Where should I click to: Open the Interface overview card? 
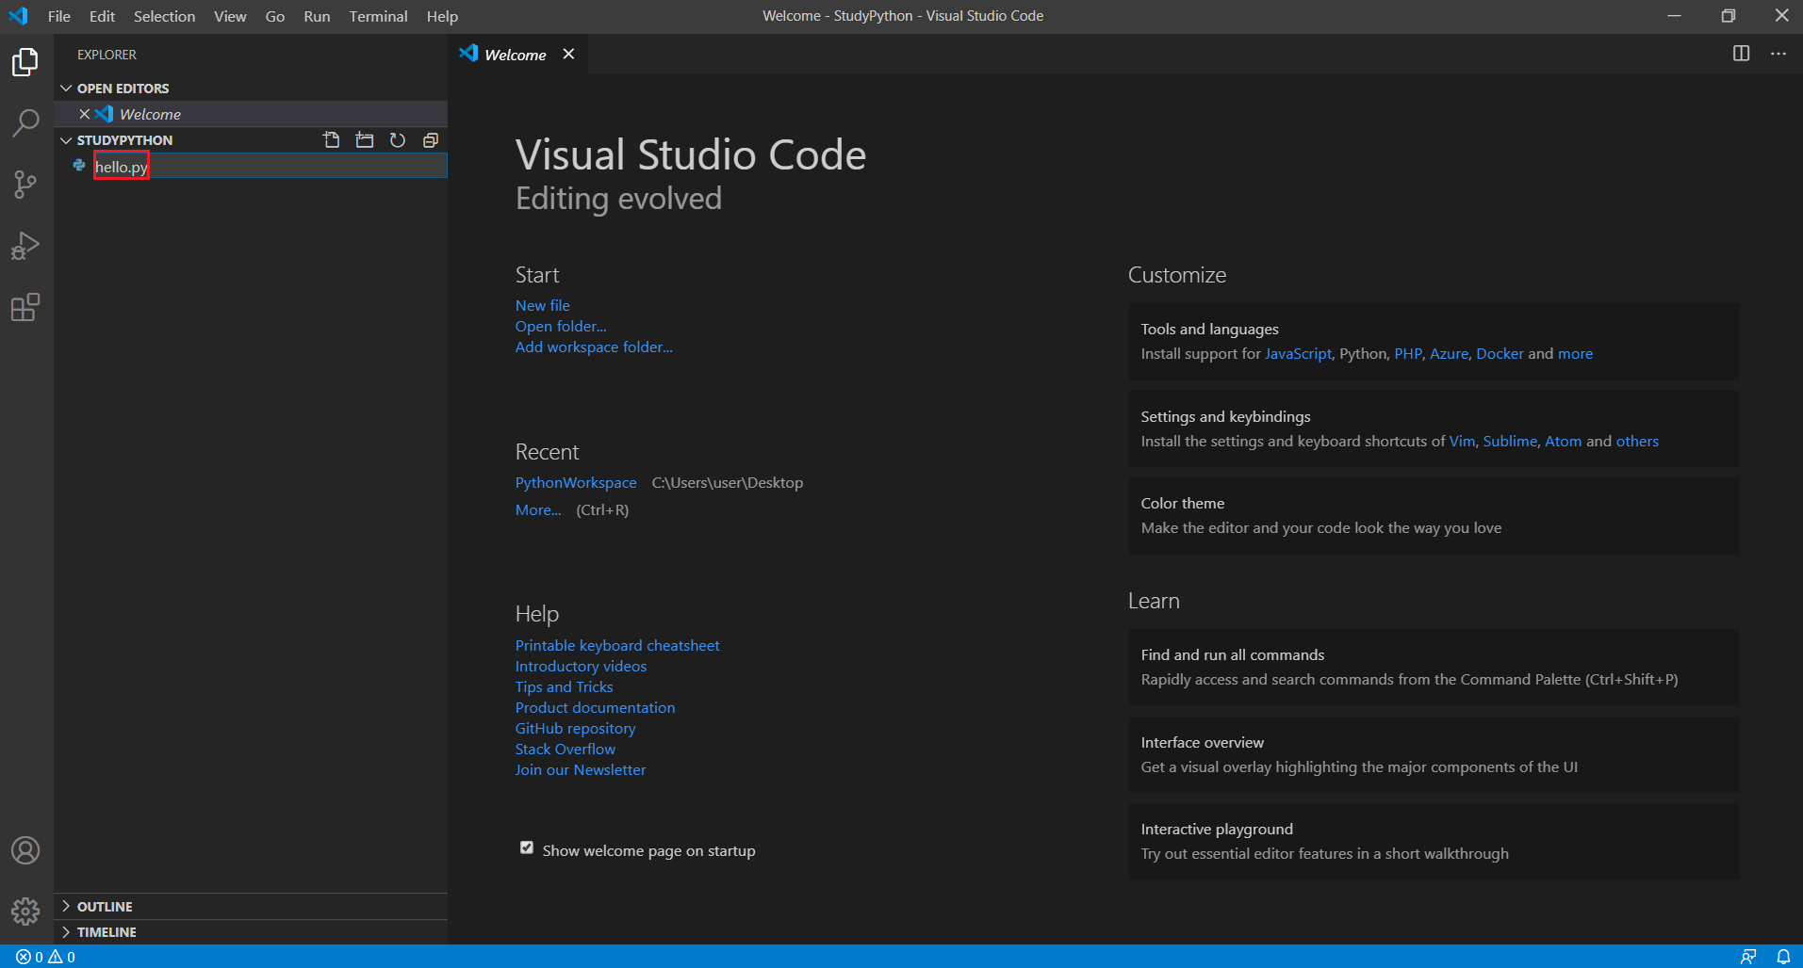tap(1434, 755)
